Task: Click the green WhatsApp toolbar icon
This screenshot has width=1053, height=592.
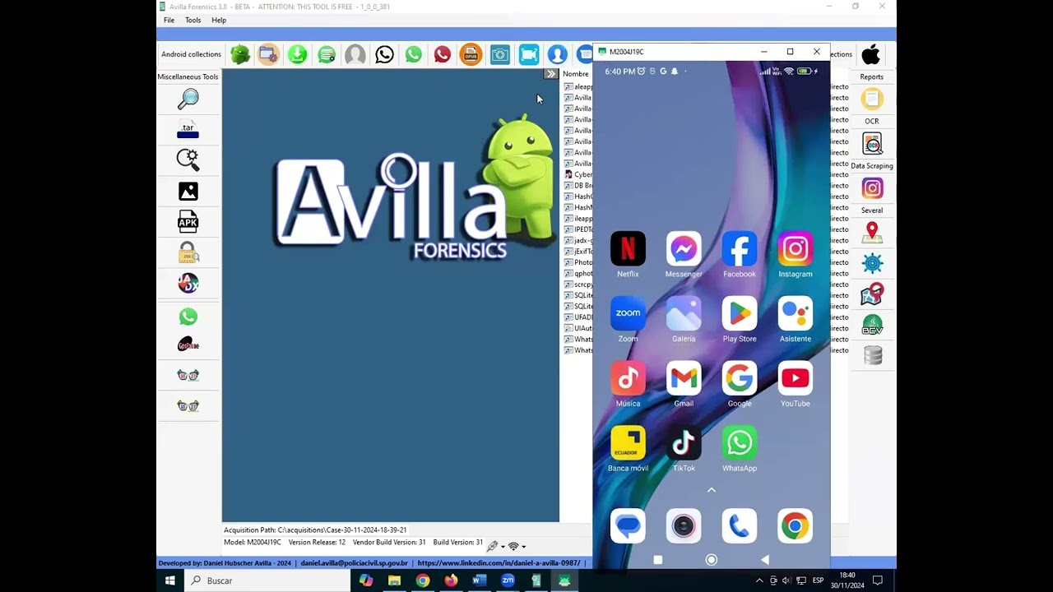Action: click(x=413, y=54)
